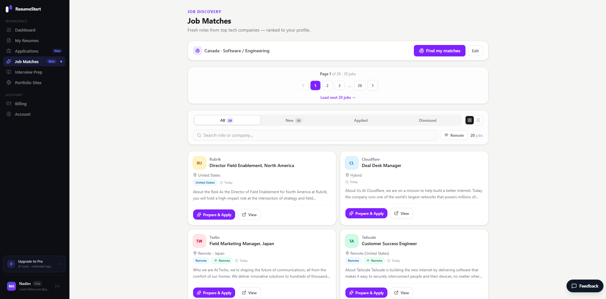Click the previous page chevron
Viewport: 606px width, 299px height.
coord(303,85)
